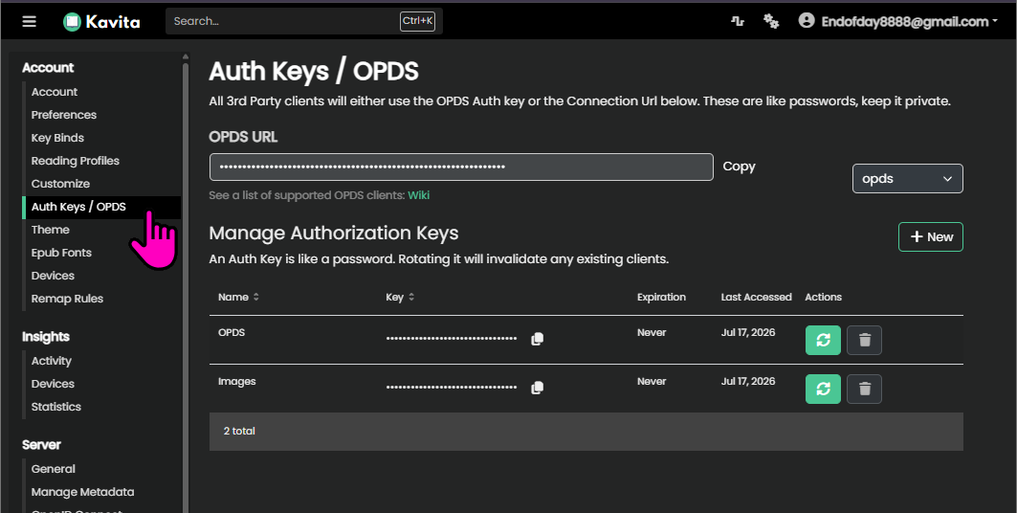Click "Never" expiration in OPDS row

[x=652, y=333]
